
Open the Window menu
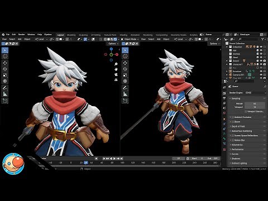pos(31,35)
